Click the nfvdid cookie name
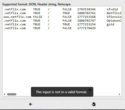The height and width of the screenshot is (110, 125). (x=112, y=9)
